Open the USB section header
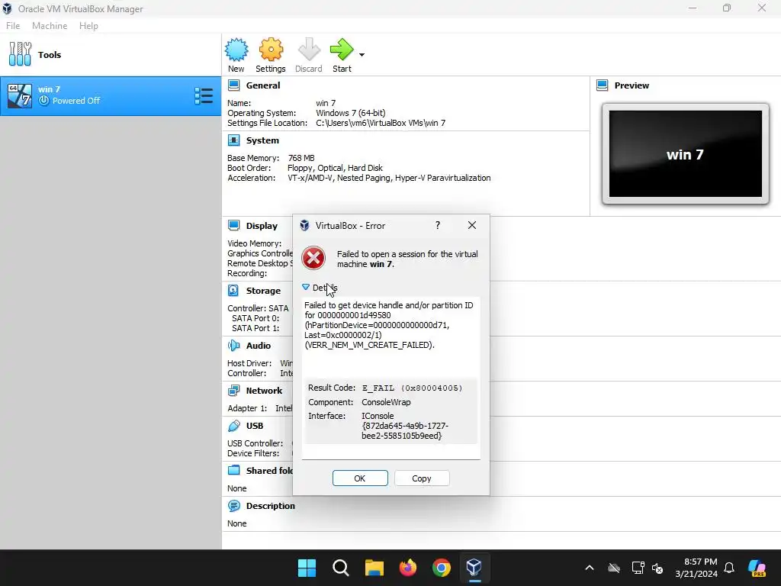 (x=255, y=426)
